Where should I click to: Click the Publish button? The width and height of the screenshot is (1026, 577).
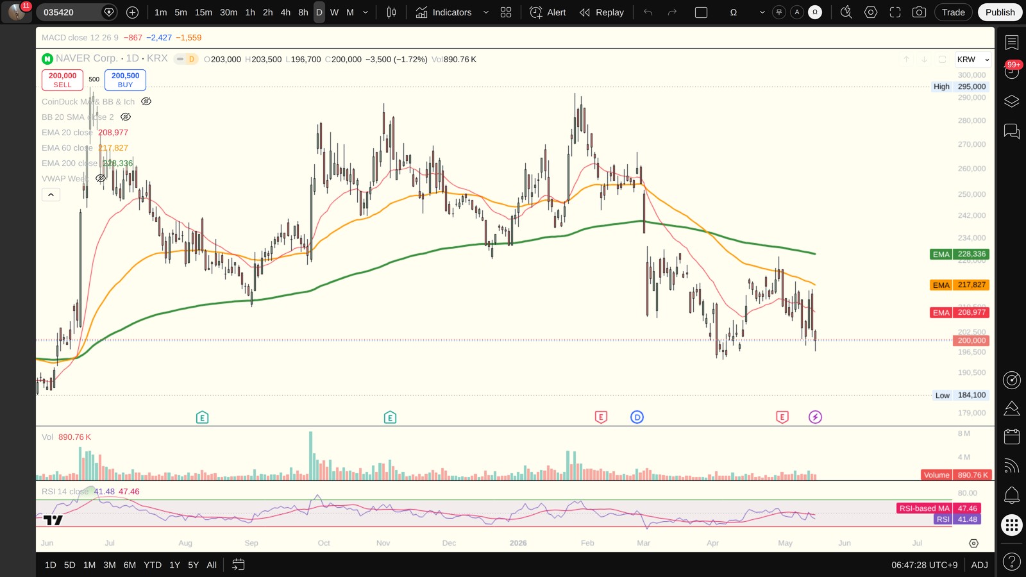[1000, 12]
